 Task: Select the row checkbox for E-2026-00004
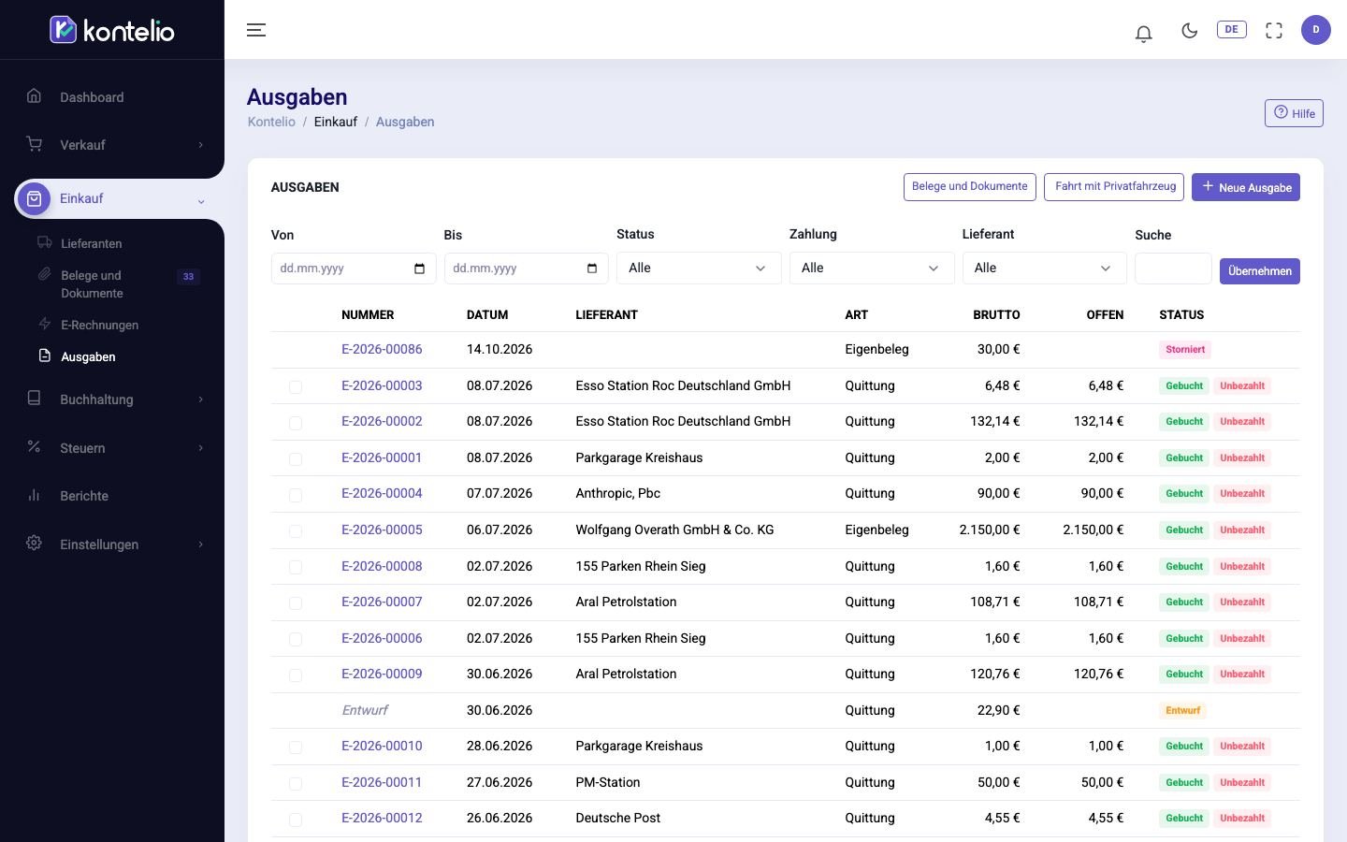pos(296,495)
